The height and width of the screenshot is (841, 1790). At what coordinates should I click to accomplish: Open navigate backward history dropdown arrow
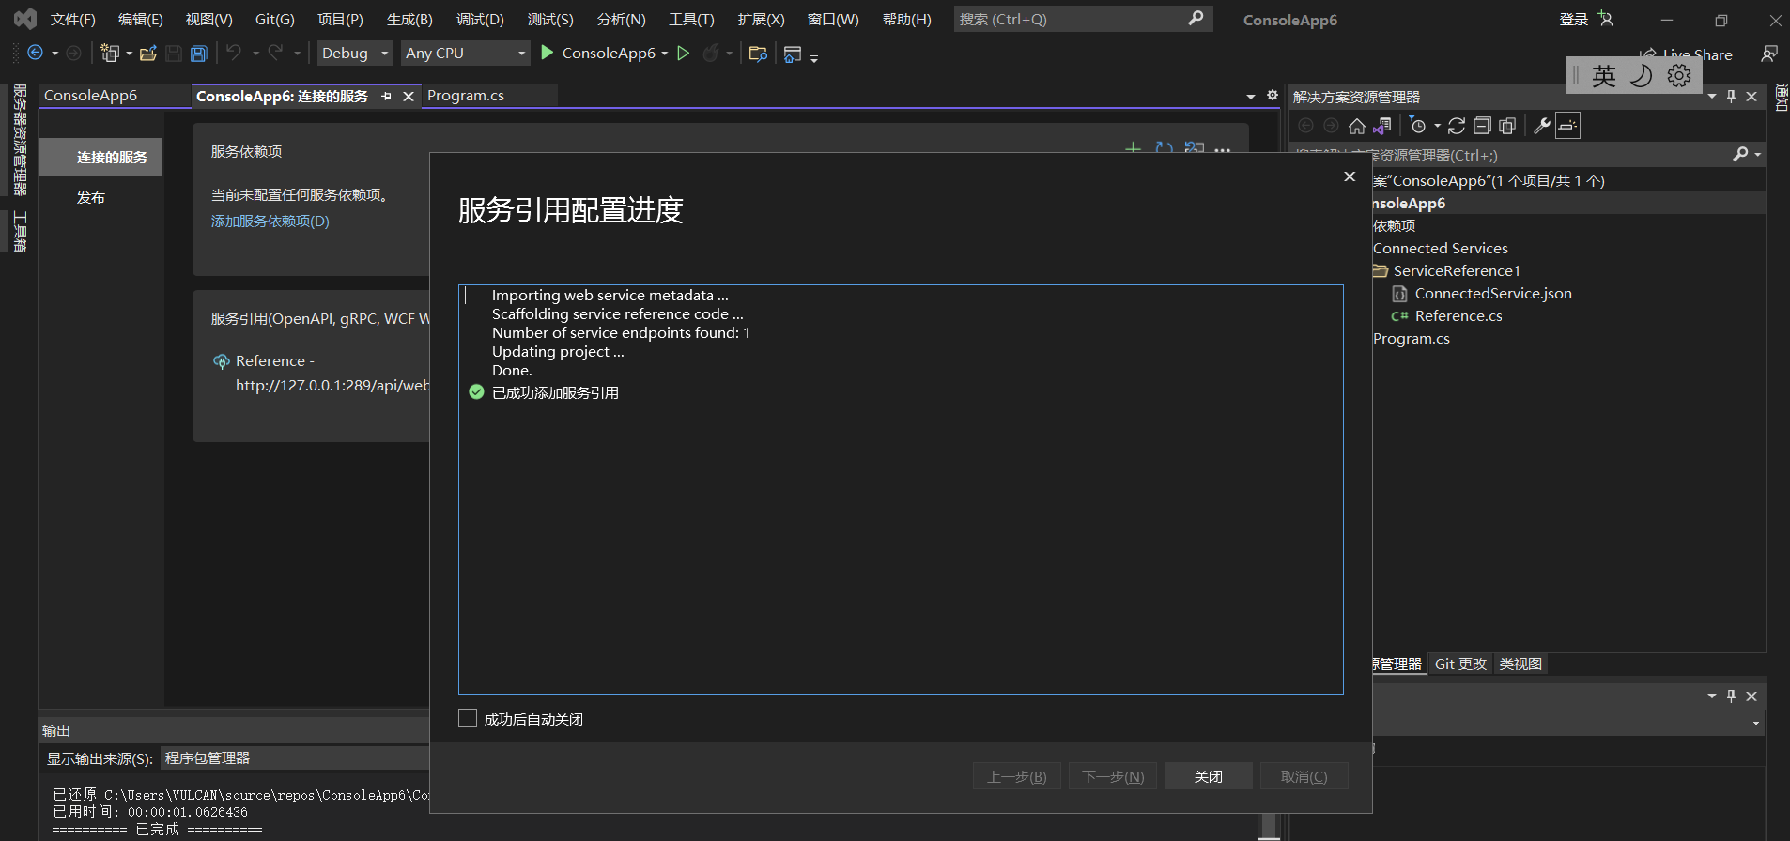[54, 54]
